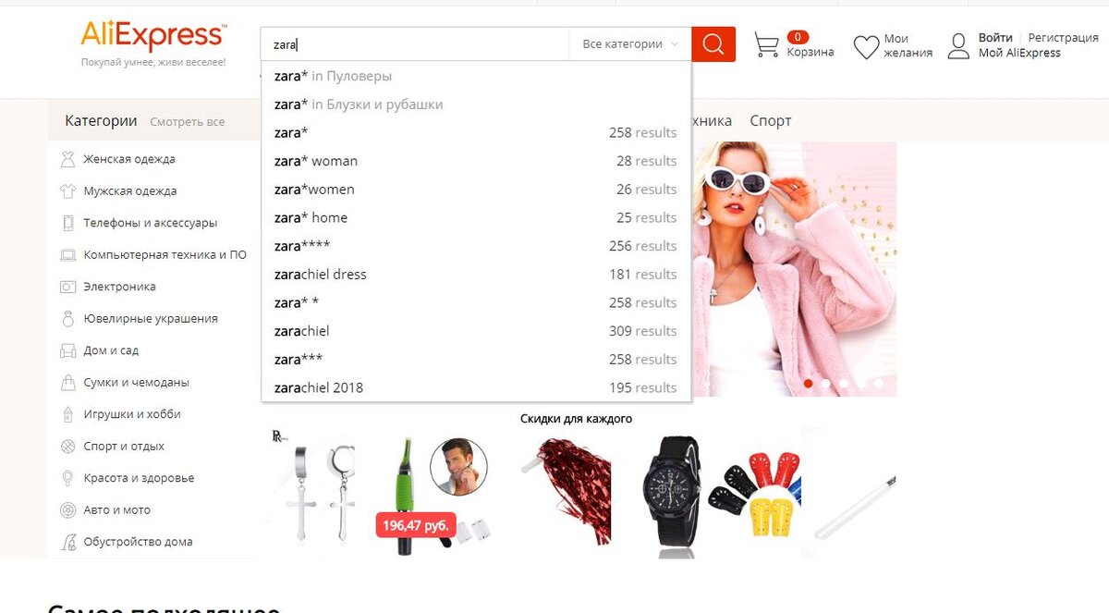Click the user profile silhouette icon
Screen dimensions: 1109x613
(960, 45)
